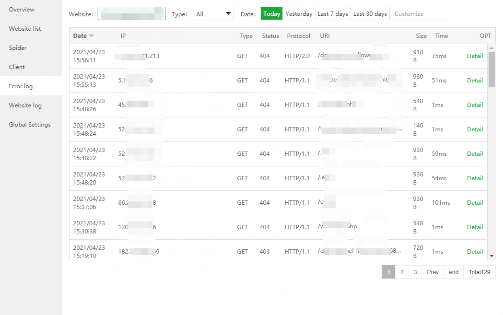Sort the log by Date column arrow

pos(92,36)
